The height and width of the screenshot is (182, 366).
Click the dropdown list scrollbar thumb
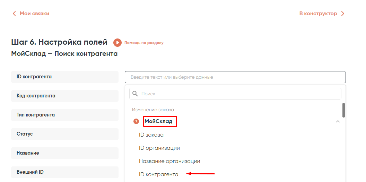click(x=343, y=110)
